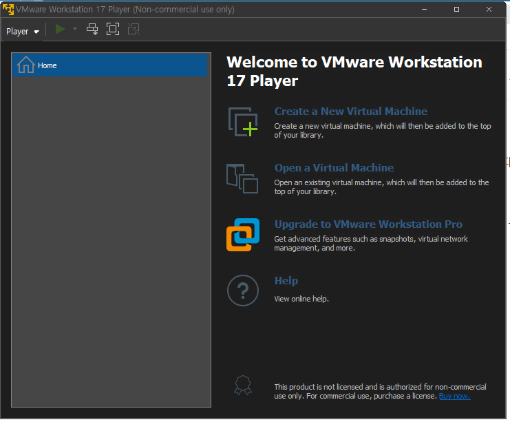Click the Unity mode toolbar icon
This screenshot has height=422, width=510.
pos(134,29)
